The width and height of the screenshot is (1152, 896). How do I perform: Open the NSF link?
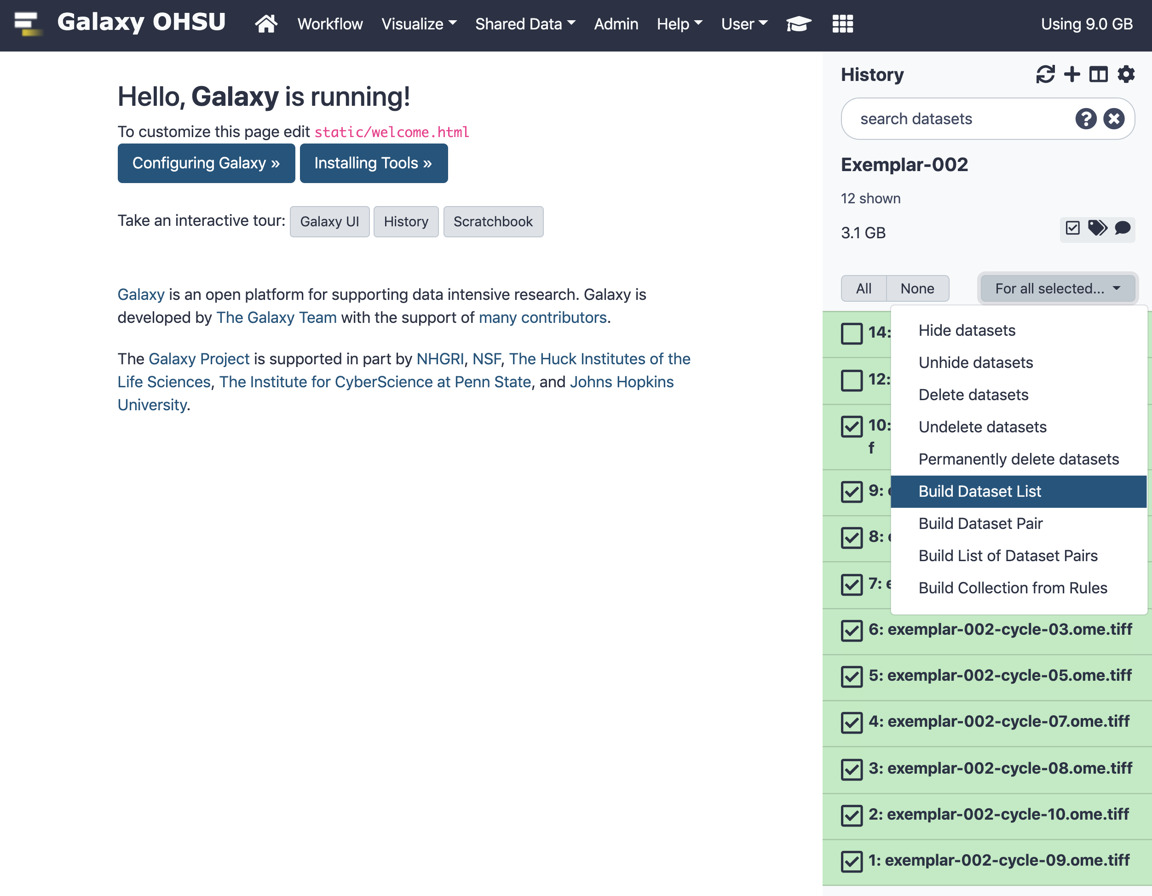click(486, 359)
